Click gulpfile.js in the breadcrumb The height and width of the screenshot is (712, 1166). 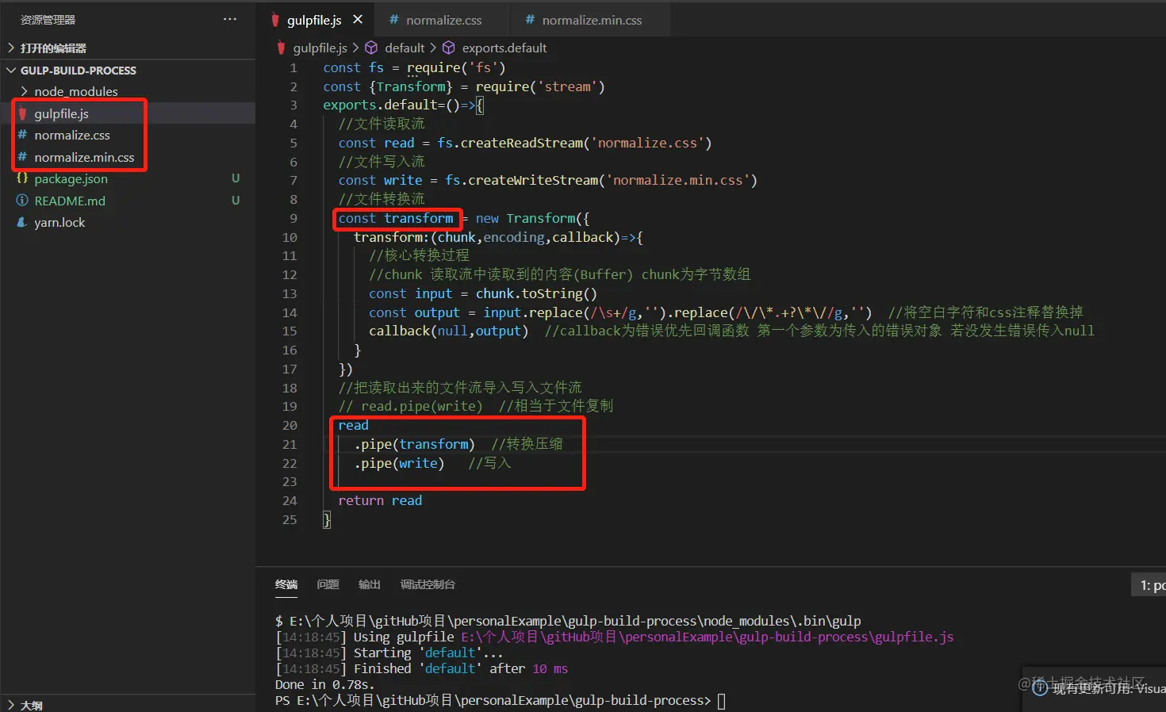320,48
